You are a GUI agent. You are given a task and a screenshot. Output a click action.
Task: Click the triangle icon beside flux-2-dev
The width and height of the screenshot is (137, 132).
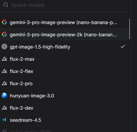[4, 108]
